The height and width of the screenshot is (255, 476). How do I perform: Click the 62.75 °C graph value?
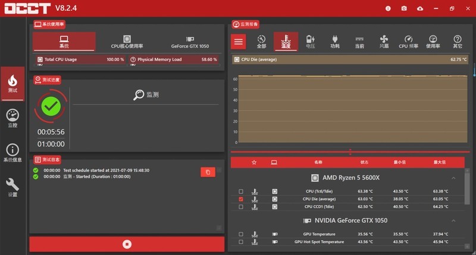tap(458, 59)
